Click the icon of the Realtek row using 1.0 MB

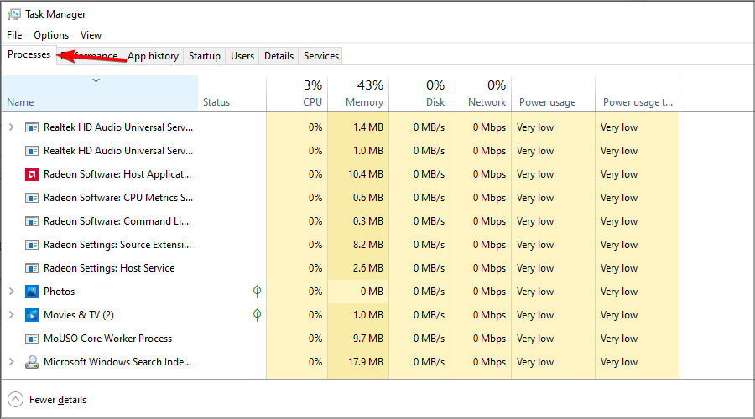(x=32, y=151)
